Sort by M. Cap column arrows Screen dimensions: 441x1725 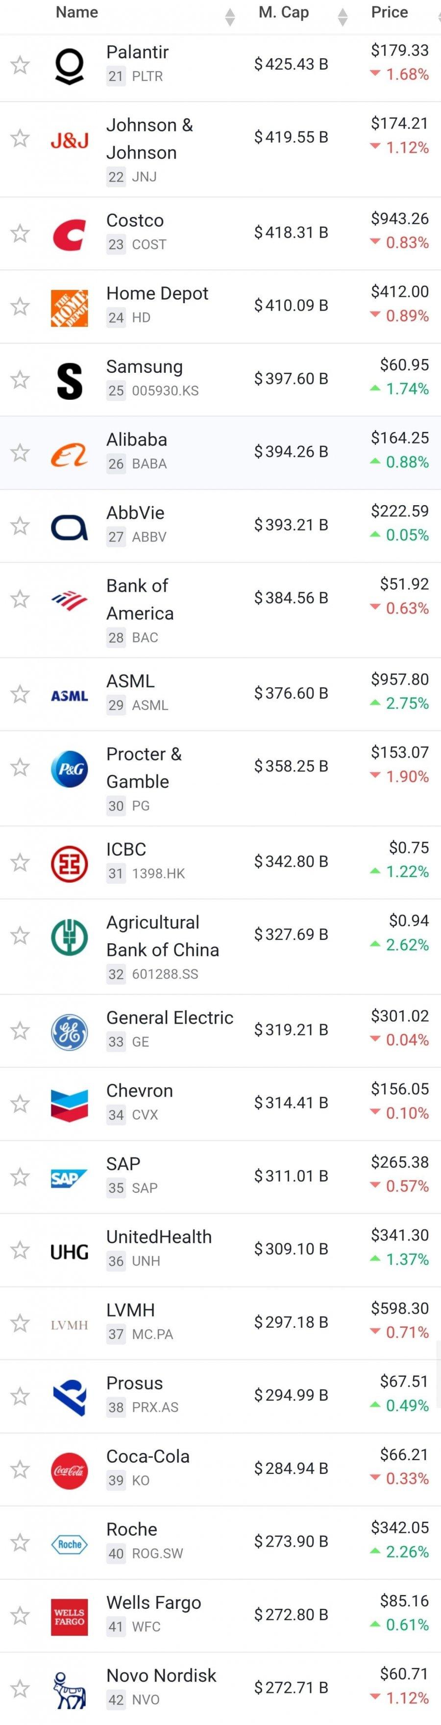[343, 17]
